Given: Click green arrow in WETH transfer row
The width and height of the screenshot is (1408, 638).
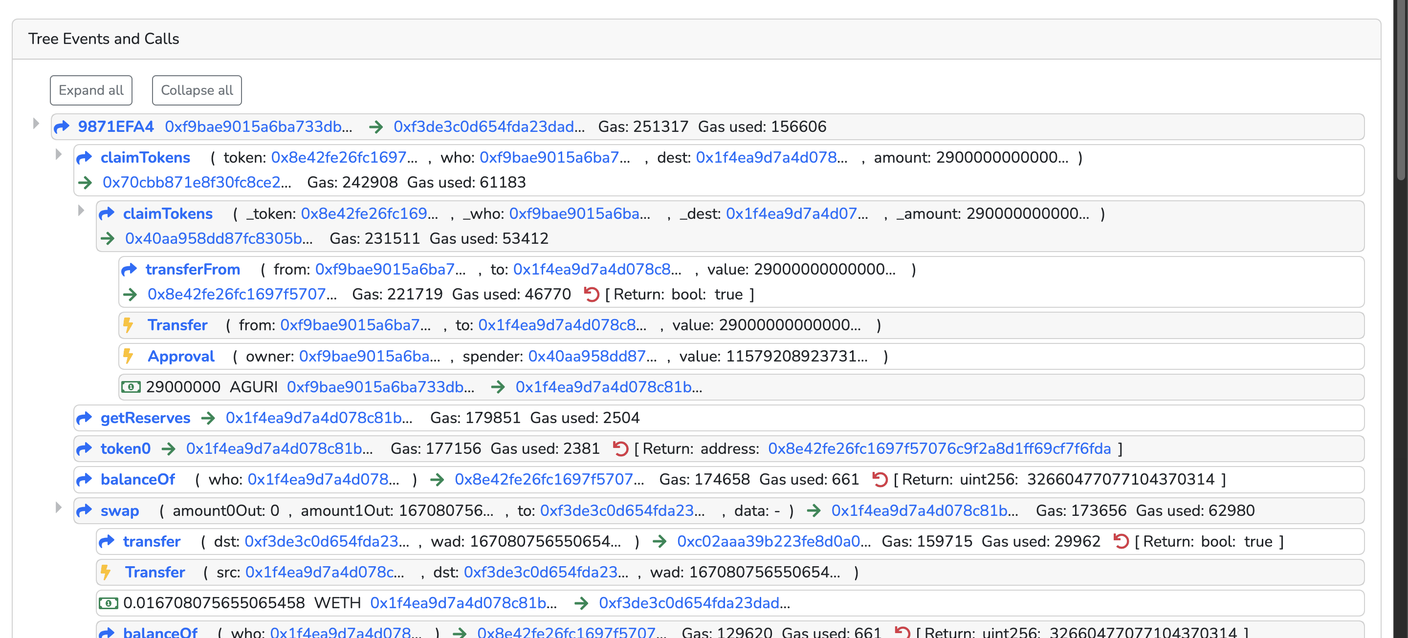Looking at the screenshot, I should [581, 603].
